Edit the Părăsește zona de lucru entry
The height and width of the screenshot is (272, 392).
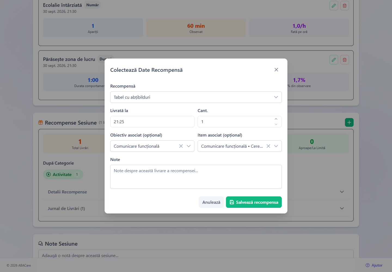pos(334,60)
